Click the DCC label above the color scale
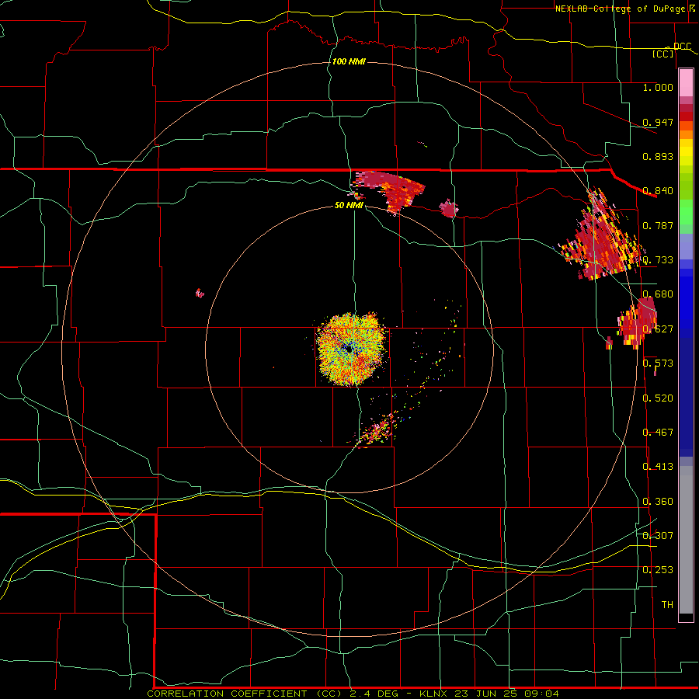The image size is (699, 699). point(682,47)
